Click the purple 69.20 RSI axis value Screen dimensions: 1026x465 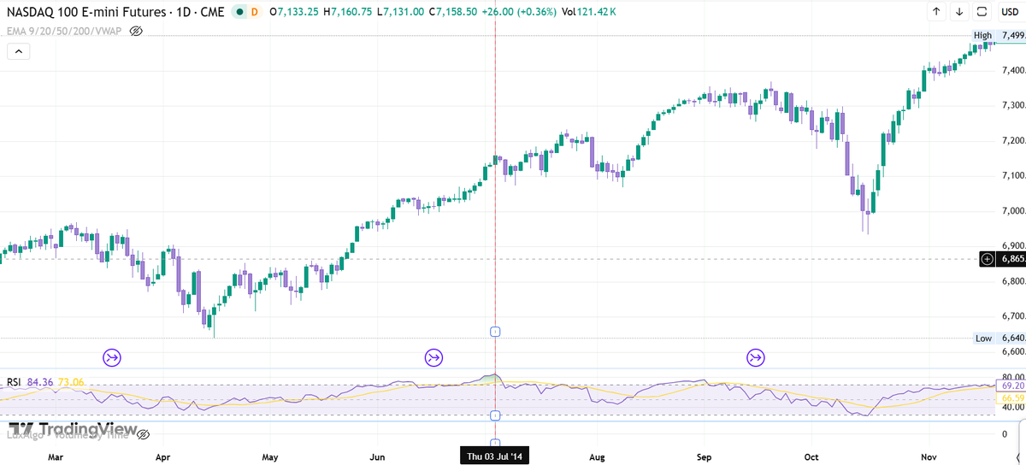[1011, 386]
